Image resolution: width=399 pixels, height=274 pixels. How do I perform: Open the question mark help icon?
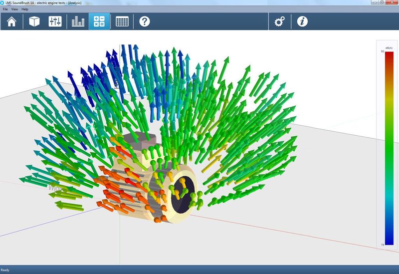[144, 21]
